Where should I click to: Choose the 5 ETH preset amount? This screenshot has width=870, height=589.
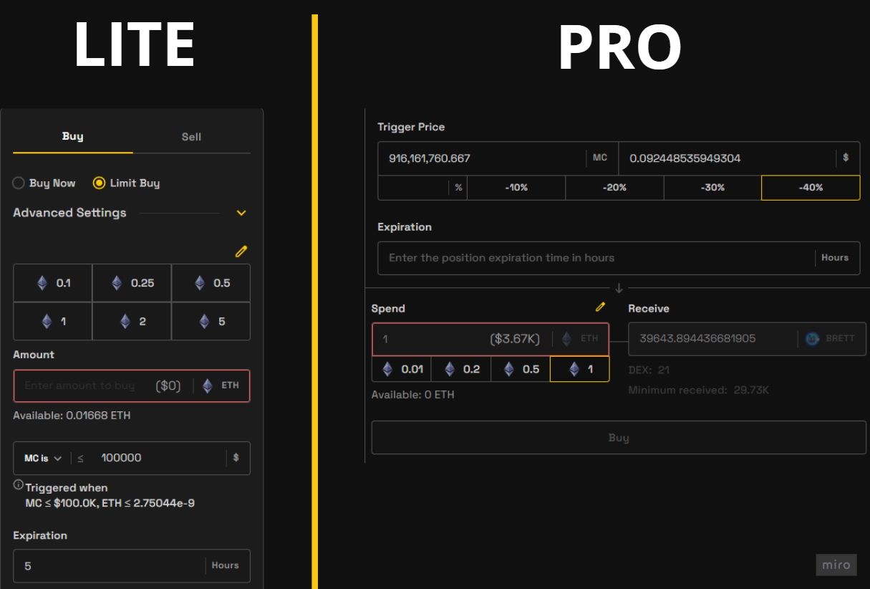point(211,321)
